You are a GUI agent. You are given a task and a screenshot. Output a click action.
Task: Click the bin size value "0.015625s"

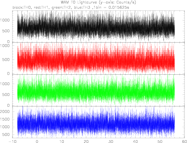[119, 7]
